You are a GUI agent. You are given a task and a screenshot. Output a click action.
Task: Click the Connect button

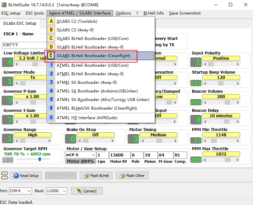click(x=87, y=191)
